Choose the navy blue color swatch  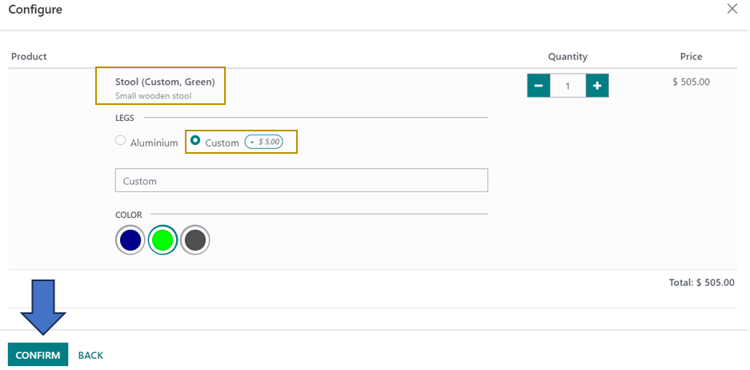click(x=130, y=240)
